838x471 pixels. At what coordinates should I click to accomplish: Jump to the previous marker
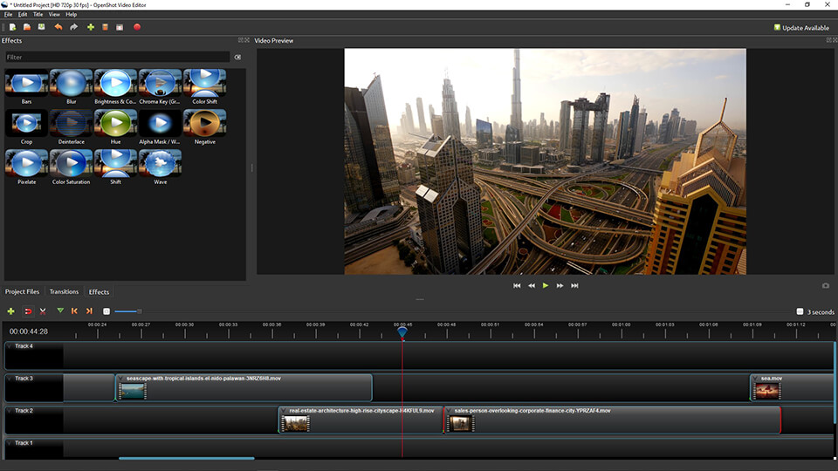point(74,311)
